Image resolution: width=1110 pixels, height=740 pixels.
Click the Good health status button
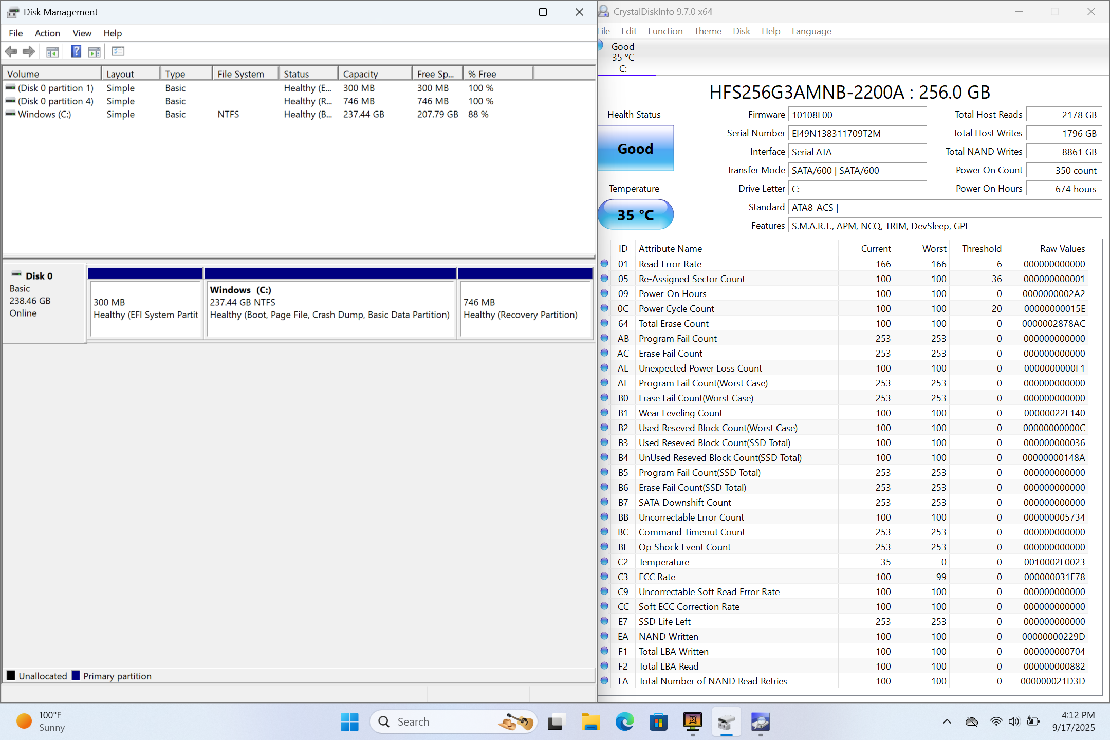point(636,149)
